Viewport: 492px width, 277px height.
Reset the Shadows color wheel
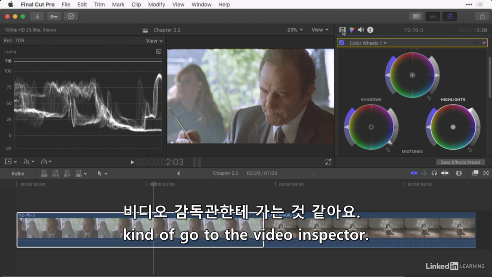pos(388,150)
